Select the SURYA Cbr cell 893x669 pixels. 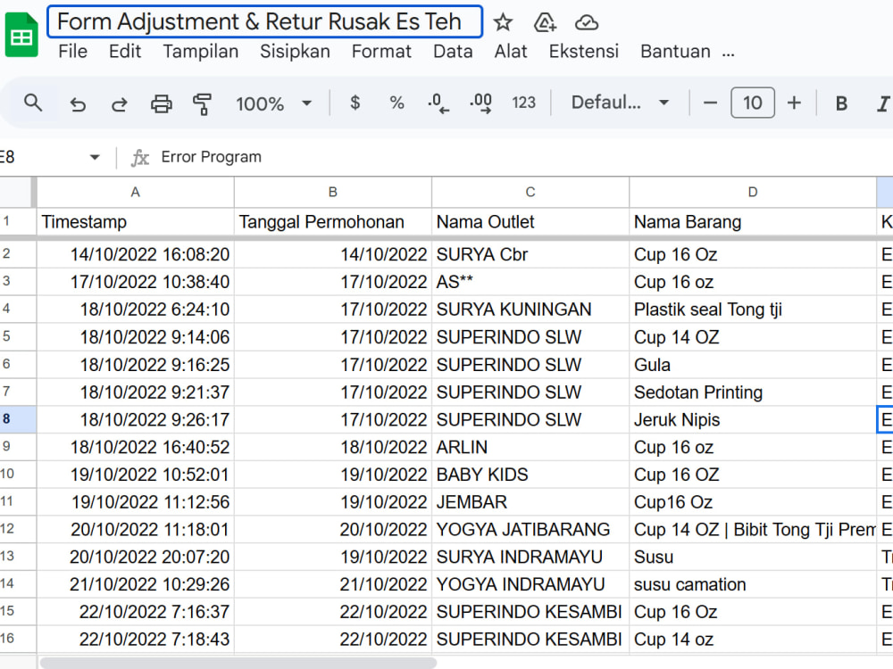point(530,254)
